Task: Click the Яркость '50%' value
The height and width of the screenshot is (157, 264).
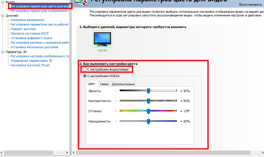Action: coord(187,91)
